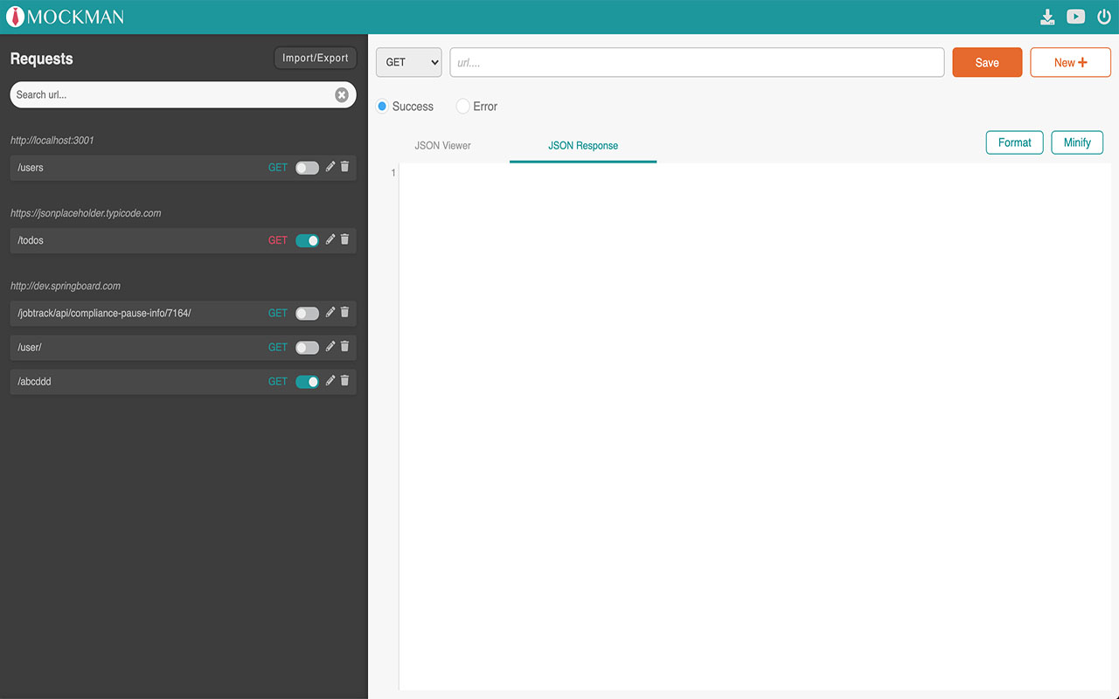Viewport: 1119px width, 699px height.
Task: Delete the /users request
Action: pos(344,167)
